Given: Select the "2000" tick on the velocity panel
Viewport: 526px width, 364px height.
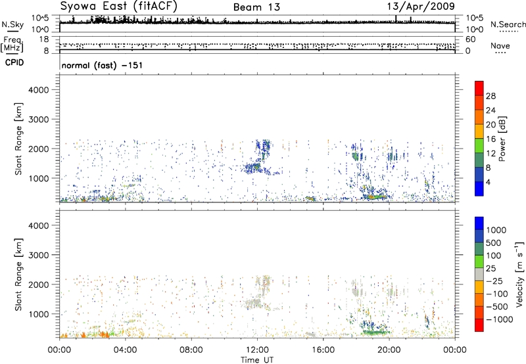Looking at the screenshot, I should tap(38, 284).
